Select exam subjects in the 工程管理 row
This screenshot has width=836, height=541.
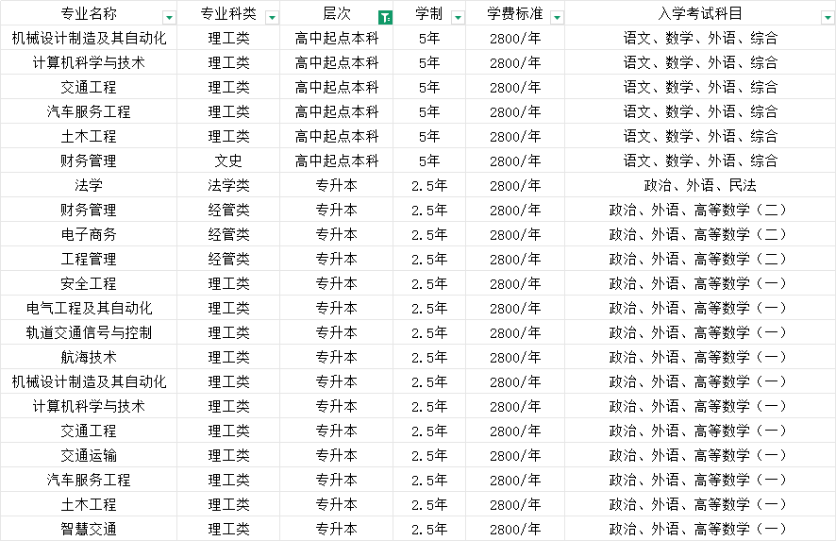click(700, 259)
